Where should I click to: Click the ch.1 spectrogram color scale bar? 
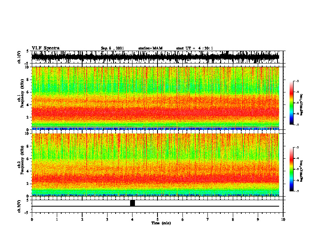(x=291, y=103)
